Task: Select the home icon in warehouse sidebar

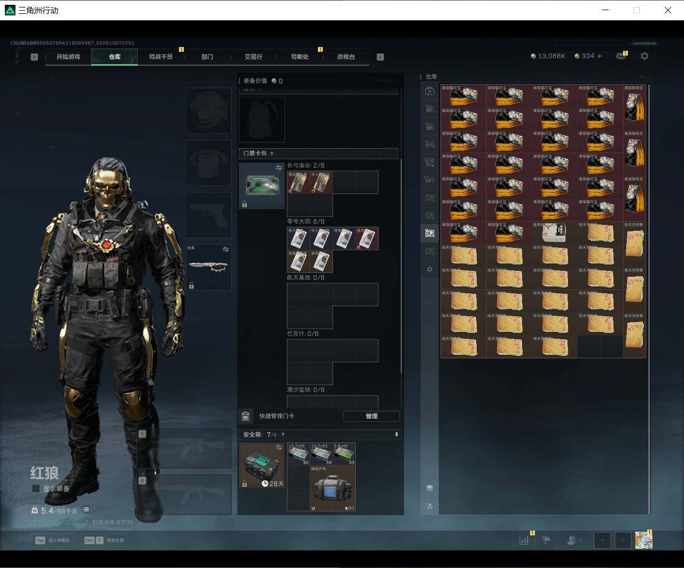Action: [x=429, y=91]
